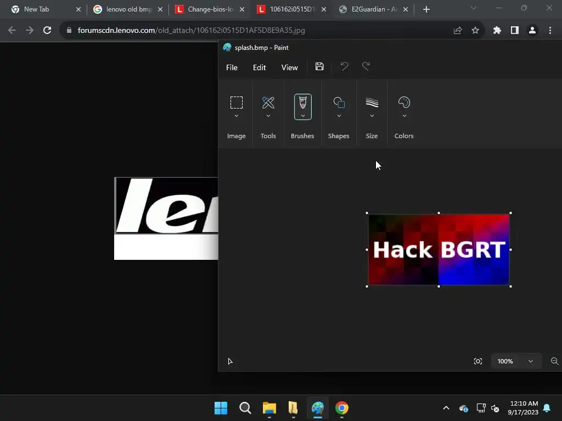Open the clock and date flyout
Screen dimensions: 562x421
(523, 408)
